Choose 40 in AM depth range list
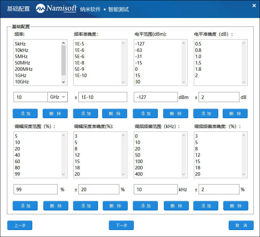260x237 pixels. point(17,155)
